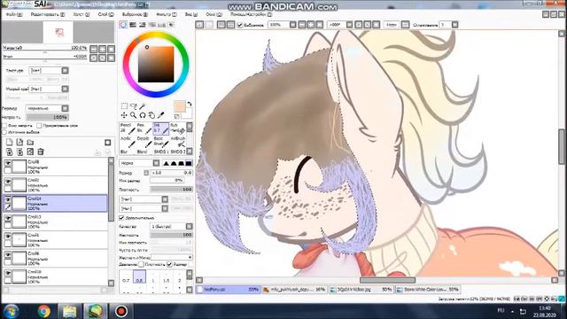The width and height of the screenshot is (567, 319).
Task: Select the lasso selection tool
Action: click(134, 106)
